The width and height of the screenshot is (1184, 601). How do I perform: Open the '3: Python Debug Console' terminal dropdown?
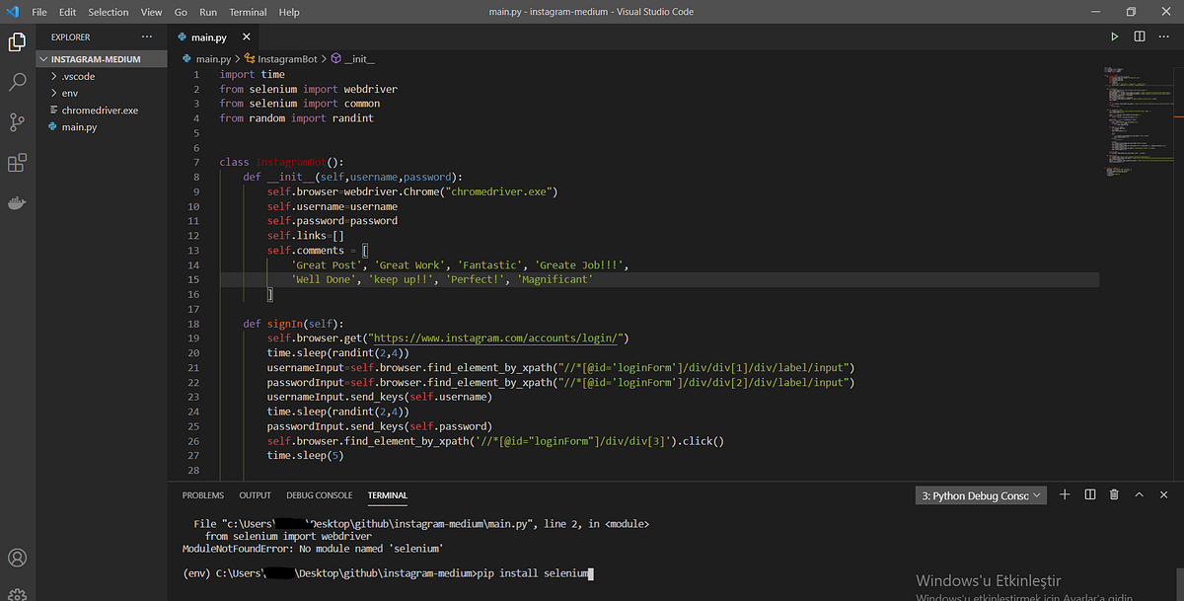(980, 494)
